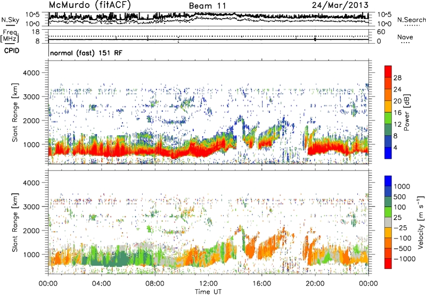Select the yellow 16–20 dB Power colorbar segment
Image resolution: width=426 pixels, height=295 pixels.
(388, 106)
